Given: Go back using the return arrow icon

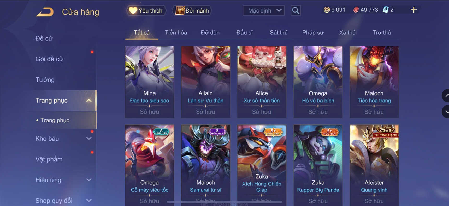Looking at the screenshot, I should click(x=45, y=12).
